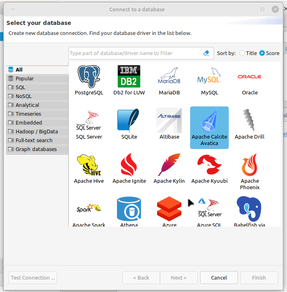Pick the Babelfish blue elephant driver

point(250,211)
